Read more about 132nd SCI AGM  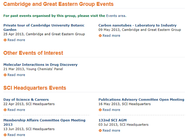coord(111,130)
